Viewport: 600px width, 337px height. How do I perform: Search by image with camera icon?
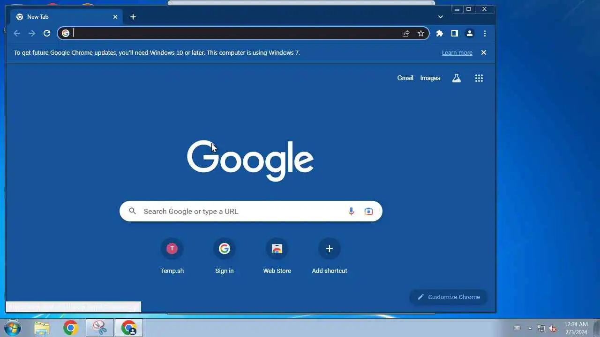(x=368, y=212)
